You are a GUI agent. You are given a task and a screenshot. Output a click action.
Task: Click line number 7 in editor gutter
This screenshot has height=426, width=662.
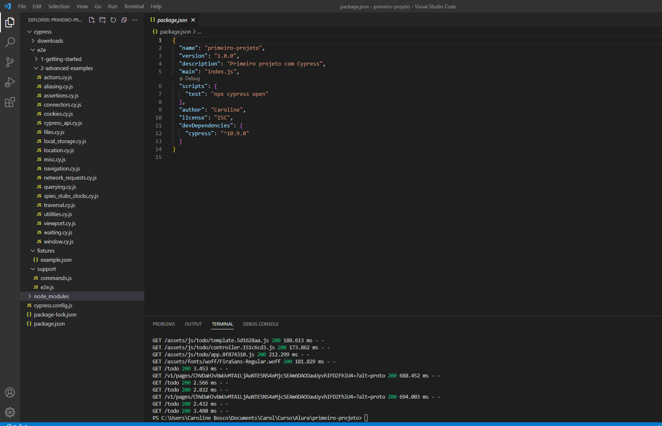[x=160, y=94]
